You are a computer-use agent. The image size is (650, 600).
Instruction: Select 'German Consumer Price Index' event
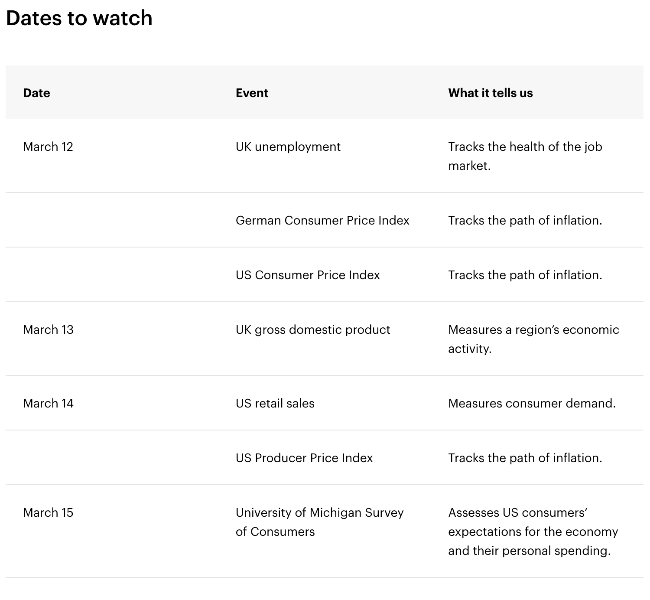[322, 220]
